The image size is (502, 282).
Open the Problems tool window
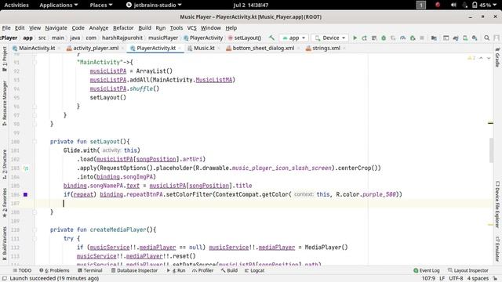54,270
